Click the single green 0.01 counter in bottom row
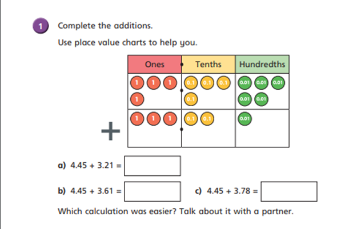The width and height of the screenshot is (337, 229). click(245, 119)
